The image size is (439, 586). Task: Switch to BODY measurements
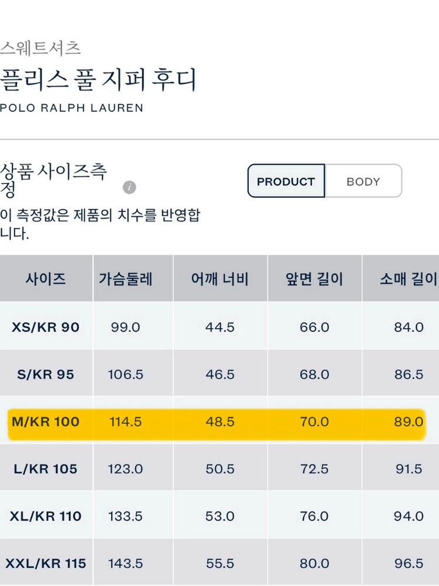pos(363,181)
